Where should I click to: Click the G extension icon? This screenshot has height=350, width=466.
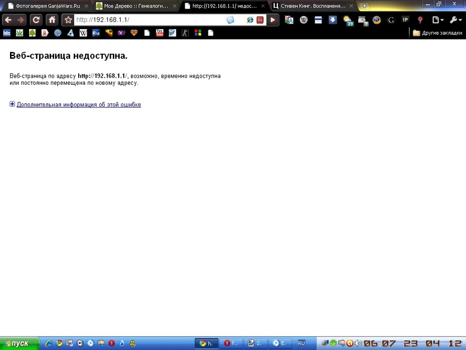click(x=391, y=20)
